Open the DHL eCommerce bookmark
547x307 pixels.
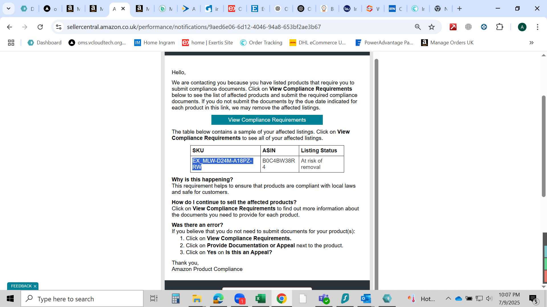[317, 43]
